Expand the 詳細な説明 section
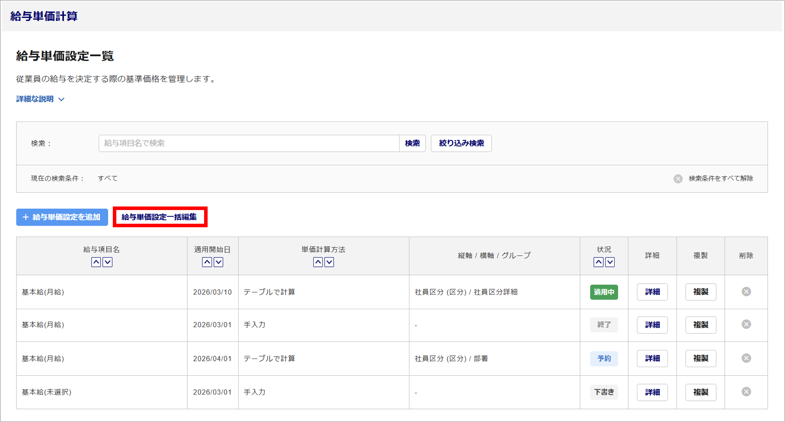This screenshot has height=422, width=785. [x=40, y=99]
